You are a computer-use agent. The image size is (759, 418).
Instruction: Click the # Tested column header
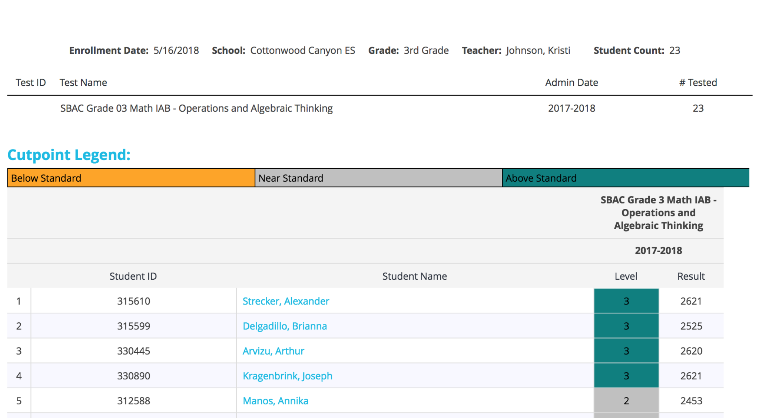pyautogui.click(x=698, y=82)
